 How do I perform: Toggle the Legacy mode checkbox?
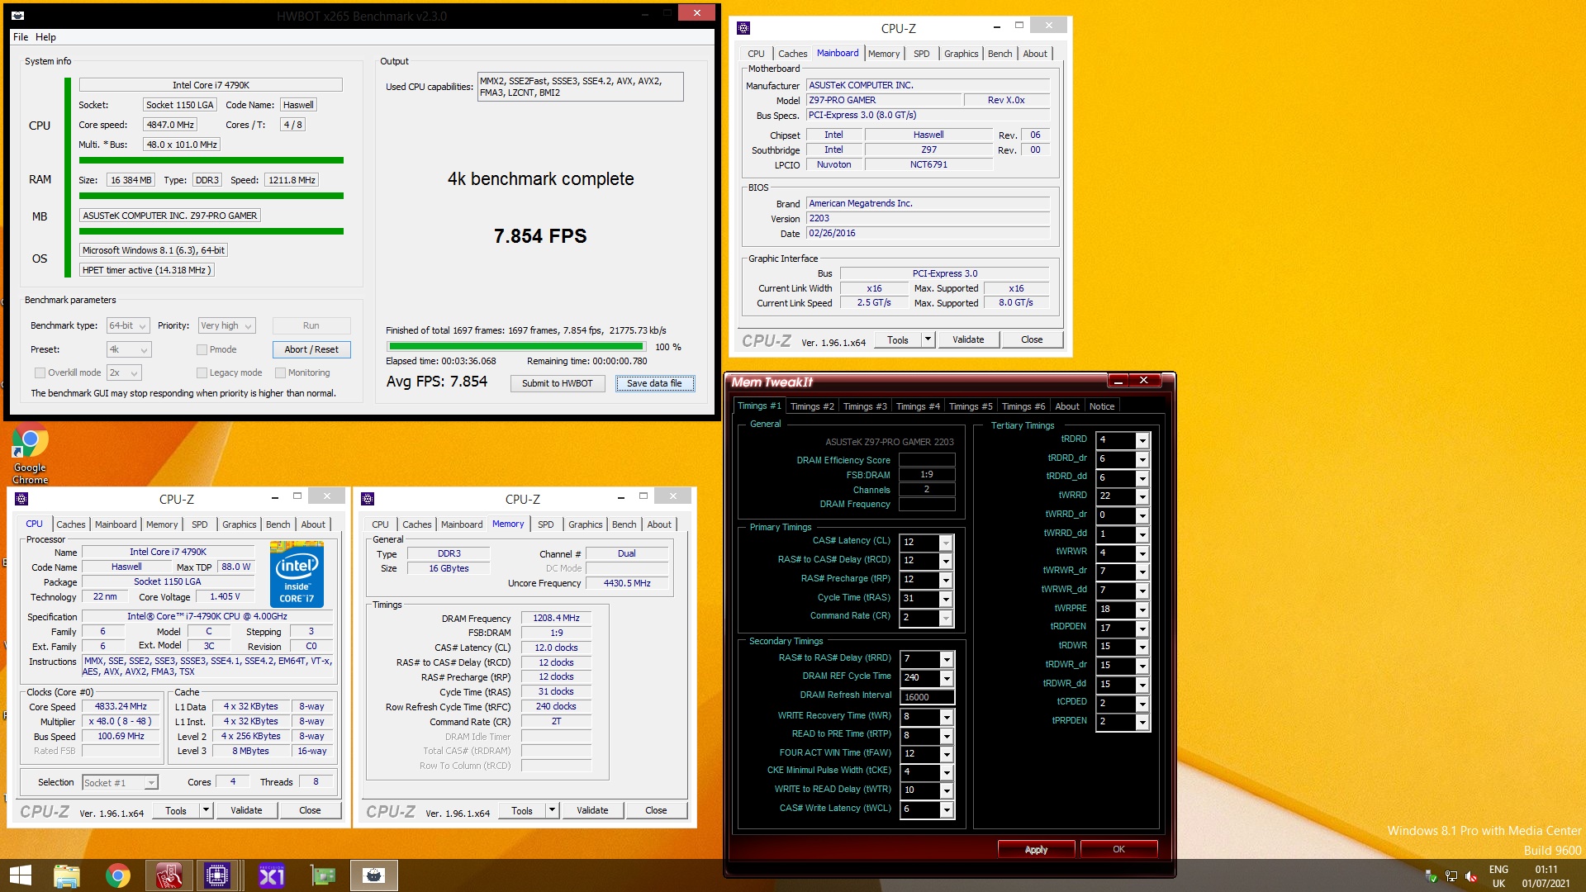coord(202,372)
